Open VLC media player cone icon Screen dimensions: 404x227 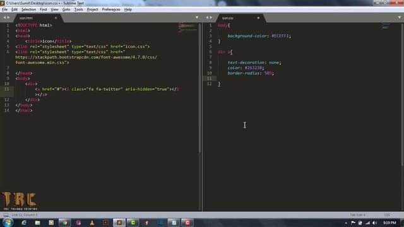tap(92, 223)
